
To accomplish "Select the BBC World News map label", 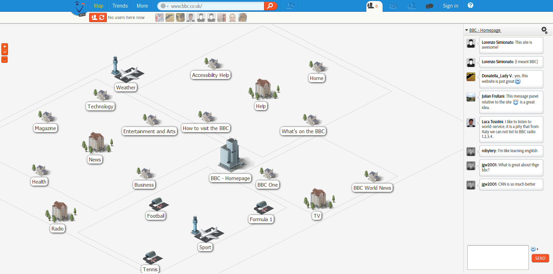I will point(372,188).
